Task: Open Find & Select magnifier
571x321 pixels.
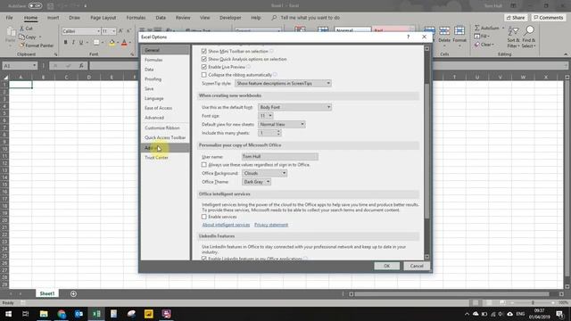Action: tap(529, 37)
